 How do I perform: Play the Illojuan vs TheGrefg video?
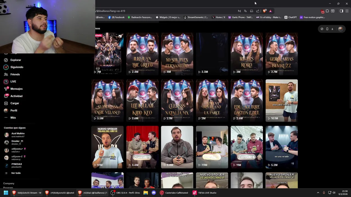pos(142,54)
